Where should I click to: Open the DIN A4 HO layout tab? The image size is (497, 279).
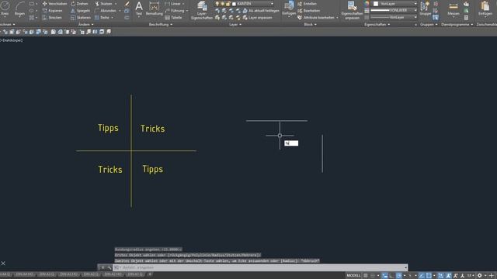pos(24,274)
